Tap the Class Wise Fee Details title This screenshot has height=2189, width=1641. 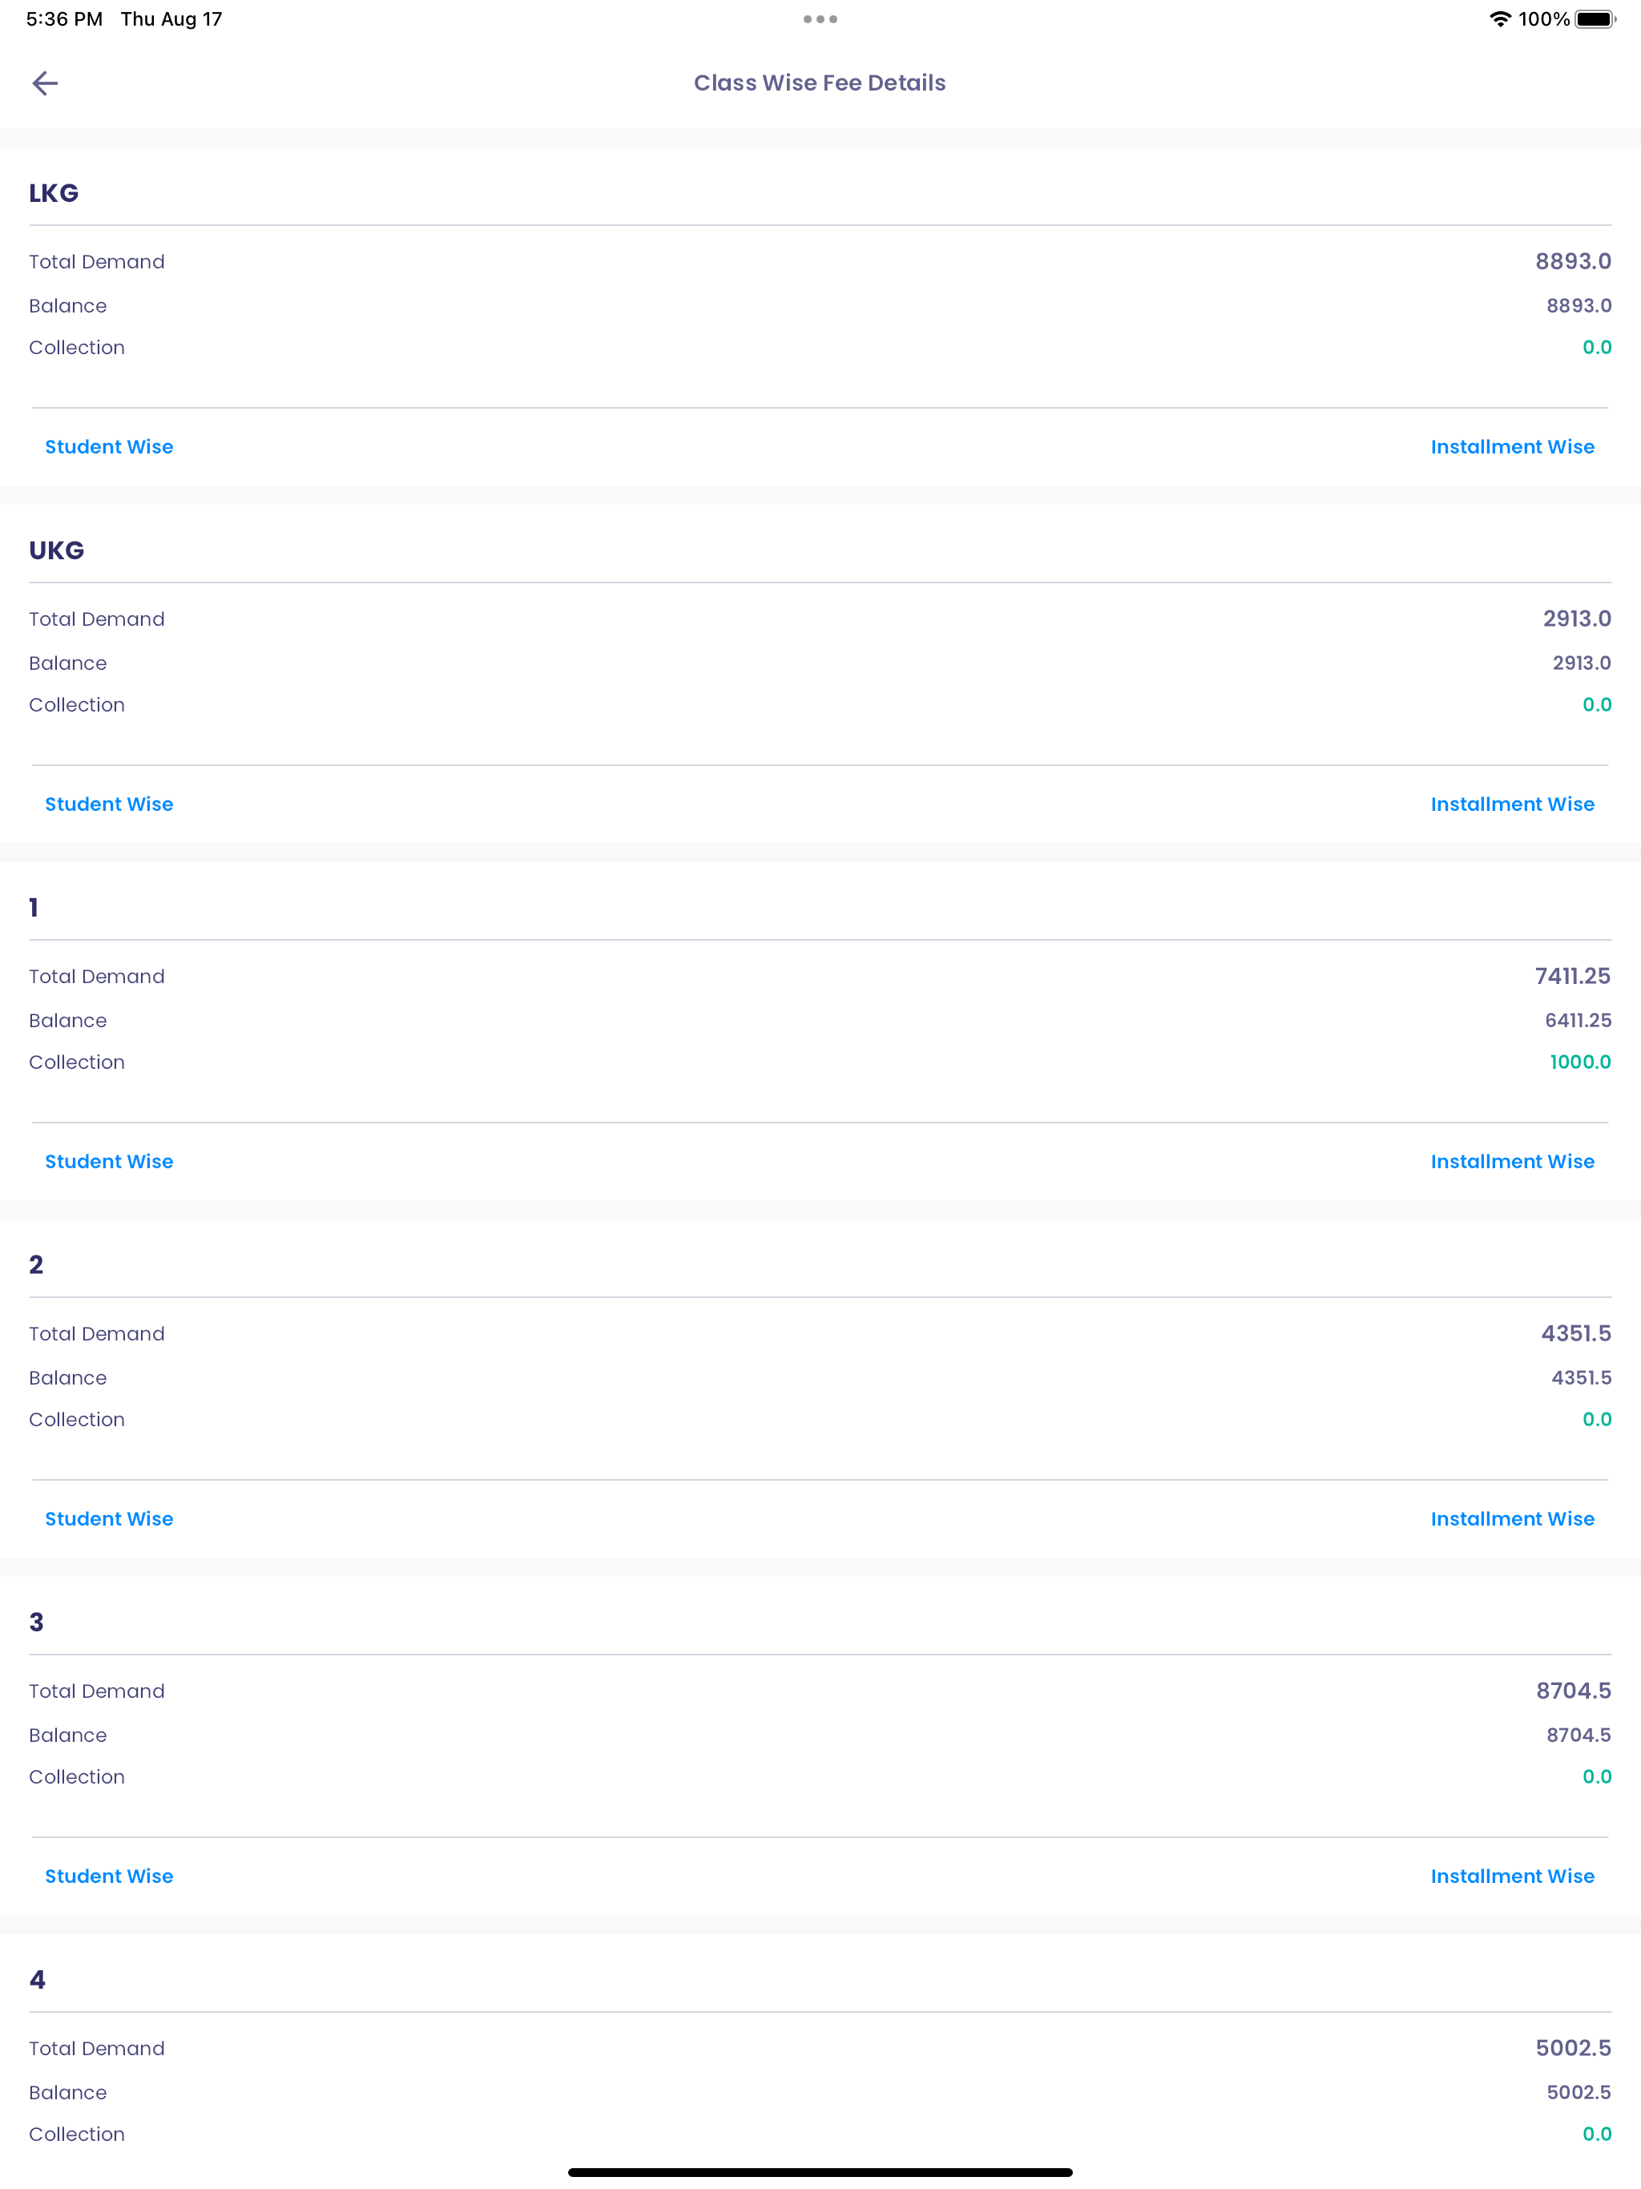[x=820, y=83]
